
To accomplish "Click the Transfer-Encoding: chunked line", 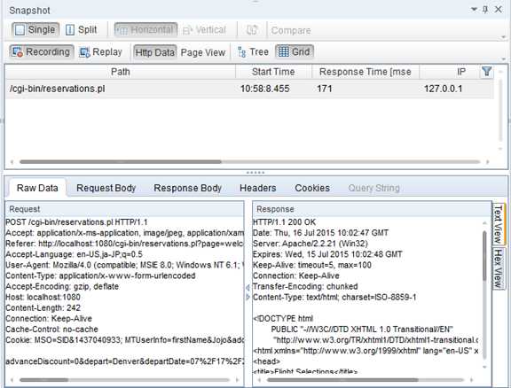I will tap(305, 286).
